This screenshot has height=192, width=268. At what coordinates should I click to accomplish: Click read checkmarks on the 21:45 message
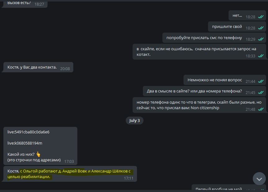(x=261, y=92)
